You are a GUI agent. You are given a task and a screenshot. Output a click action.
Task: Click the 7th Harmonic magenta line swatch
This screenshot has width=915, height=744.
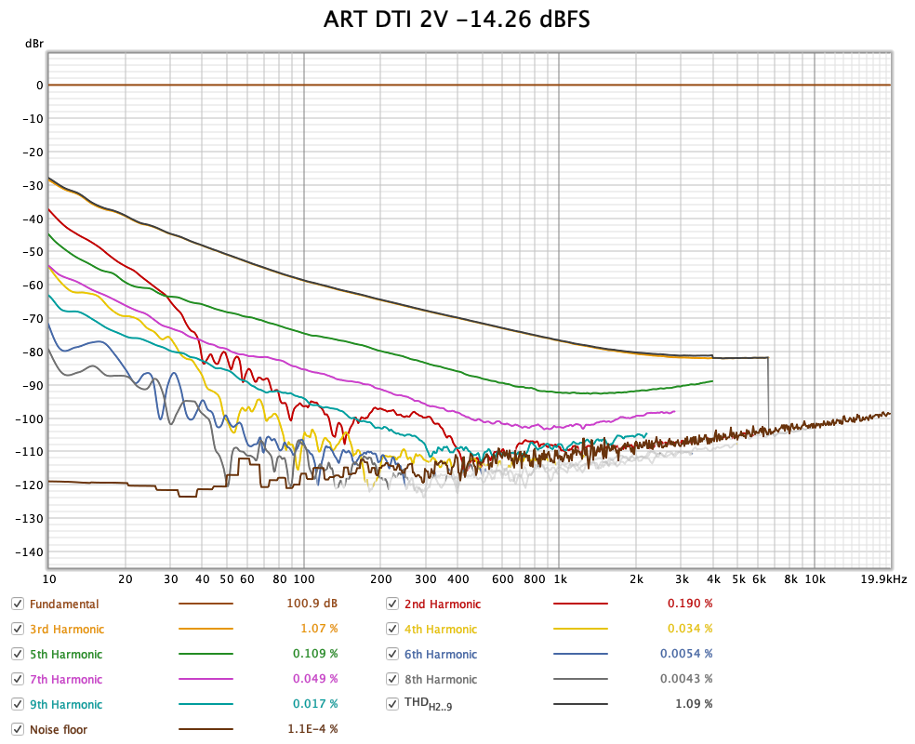206,679
